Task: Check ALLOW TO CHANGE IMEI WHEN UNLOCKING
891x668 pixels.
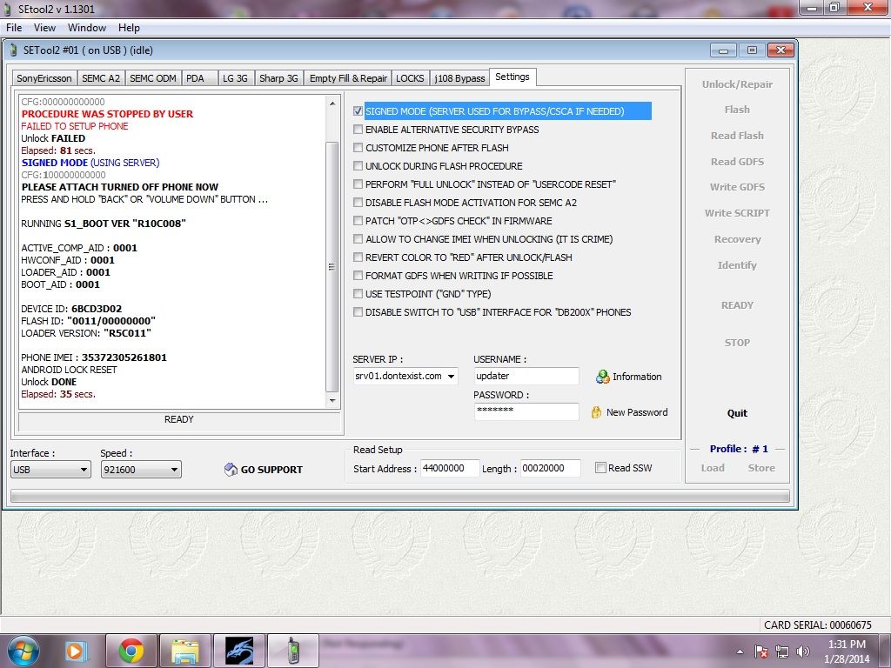Action: 358,239
